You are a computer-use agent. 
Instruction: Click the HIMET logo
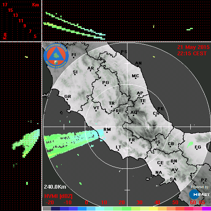click(199, 194)
